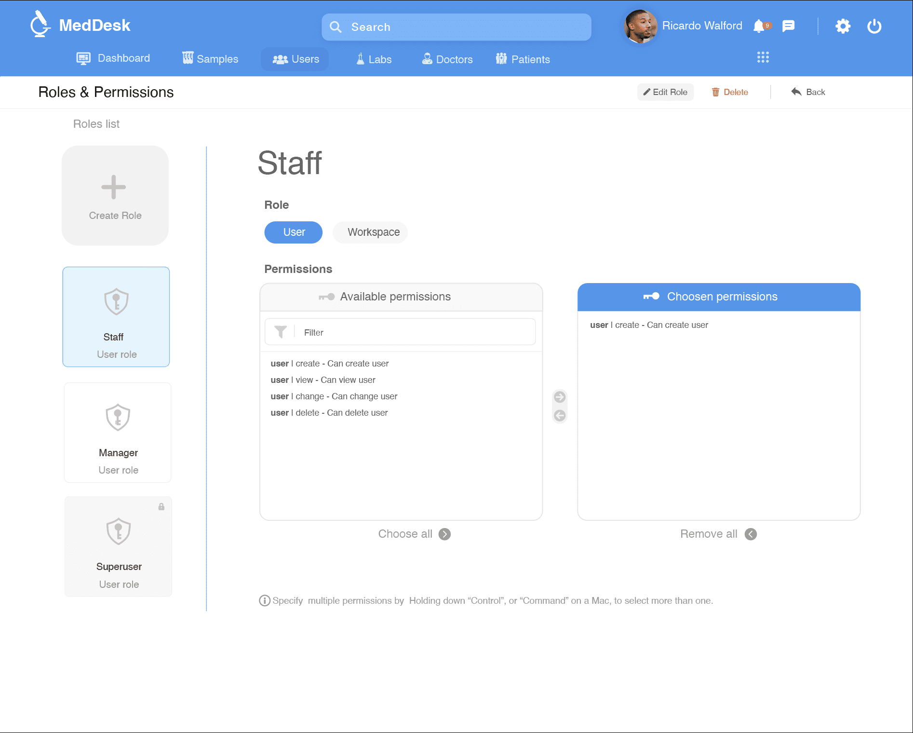Viewport: 913px width, 733px height.
Task: Click the lock icon on Superuser card
Action: [161, 507]
